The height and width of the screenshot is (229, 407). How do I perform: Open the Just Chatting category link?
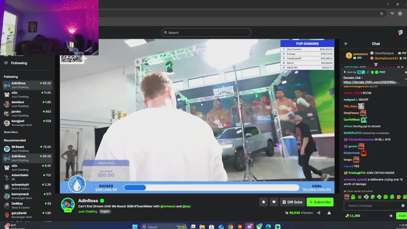click(87, 212)
